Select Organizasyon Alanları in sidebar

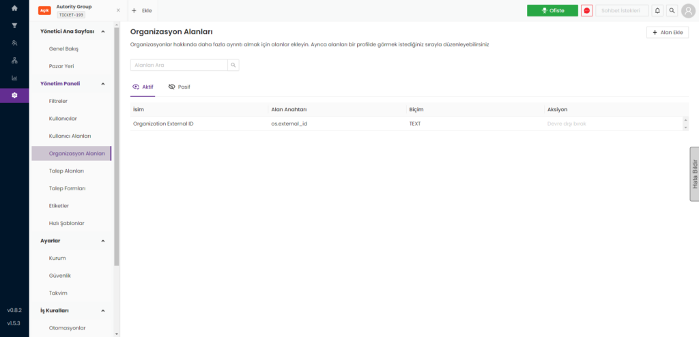point(71,153)
